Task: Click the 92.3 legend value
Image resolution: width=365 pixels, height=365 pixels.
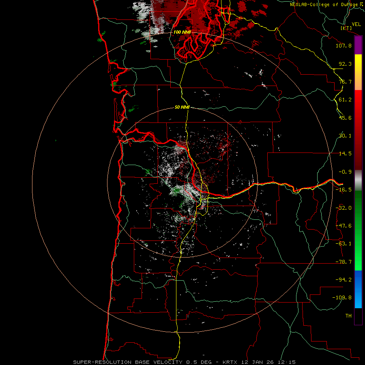Action: [345, 64]
